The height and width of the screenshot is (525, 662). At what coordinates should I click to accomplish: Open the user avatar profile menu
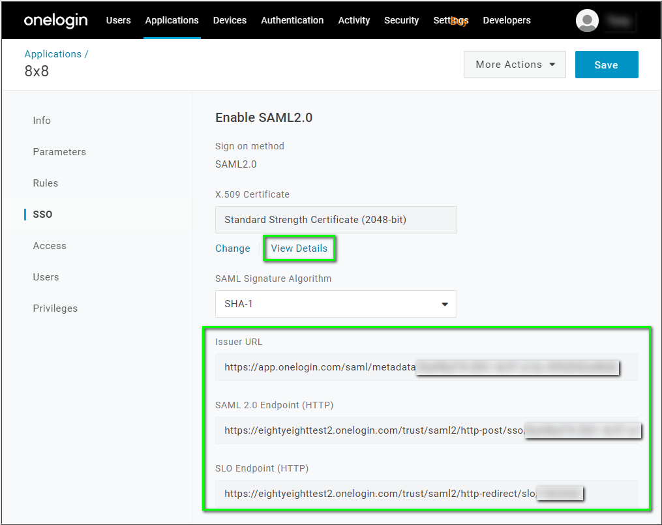[587, 20]
